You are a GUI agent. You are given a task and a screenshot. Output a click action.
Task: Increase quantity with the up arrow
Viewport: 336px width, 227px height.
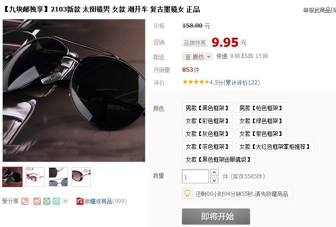click(214, 172)
